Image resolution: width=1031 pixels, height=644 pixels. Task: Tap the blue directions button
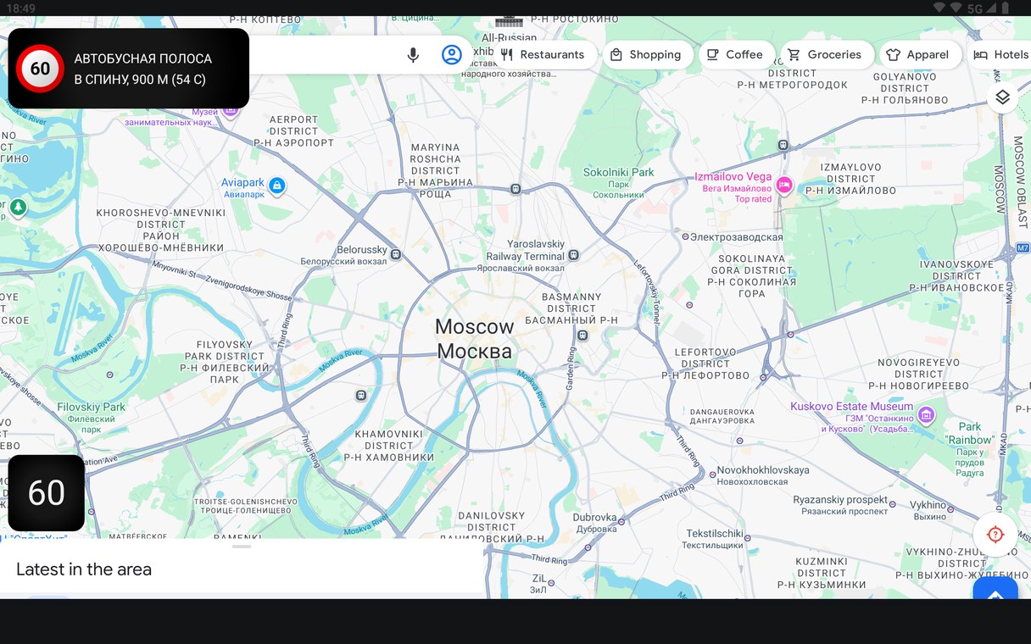pyautogui.click(x=995, y=589)
